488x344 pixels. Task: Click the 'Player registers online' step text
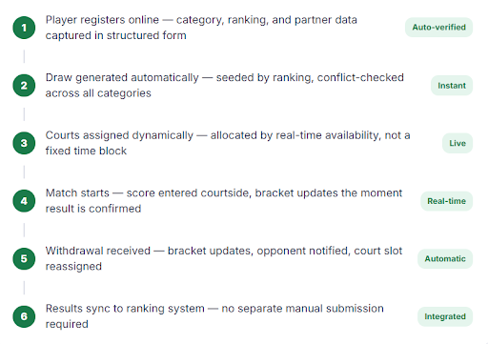coord(201,28)
